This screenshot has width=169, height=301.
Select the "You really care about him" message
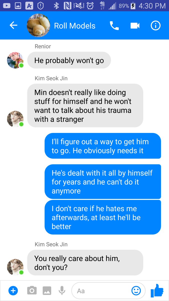(x=85, y=263)
